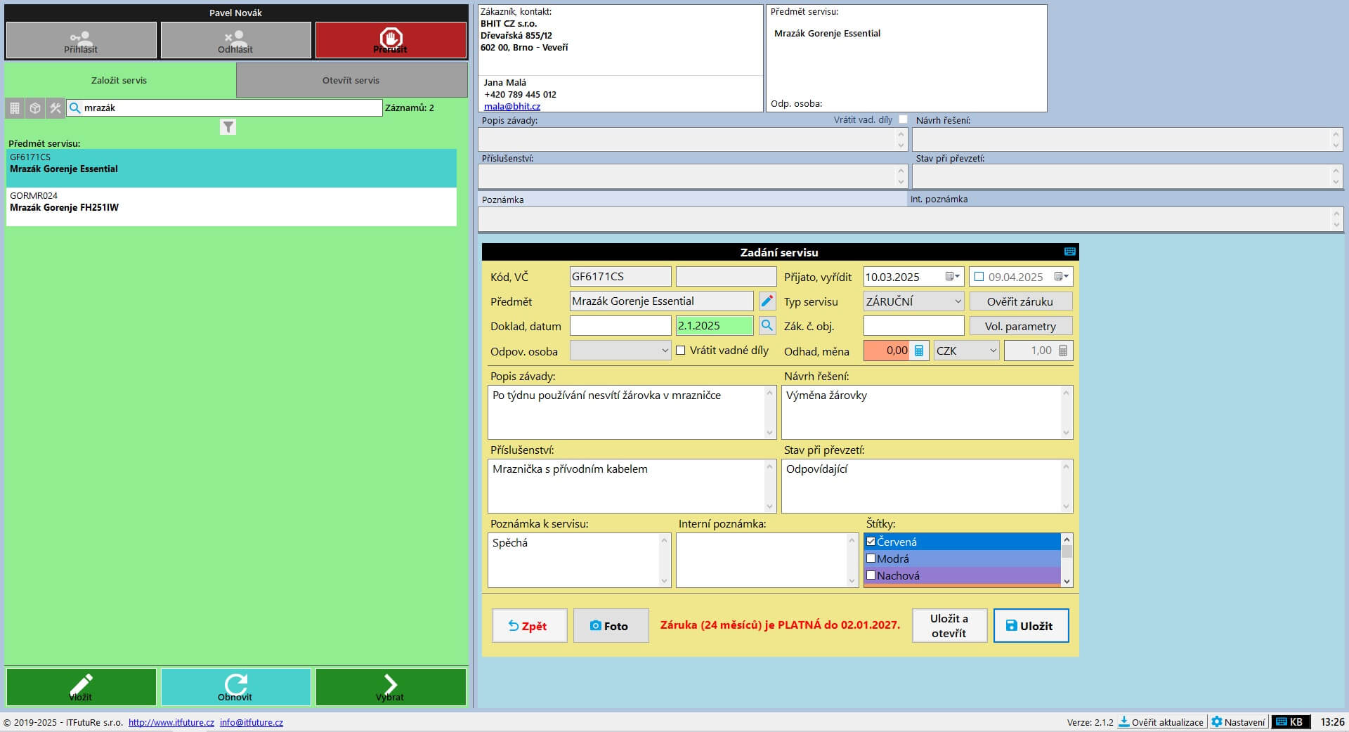The image size is (1349, 732).
Task: Click the Kód field containing GF6171CS
Action: 620,277
